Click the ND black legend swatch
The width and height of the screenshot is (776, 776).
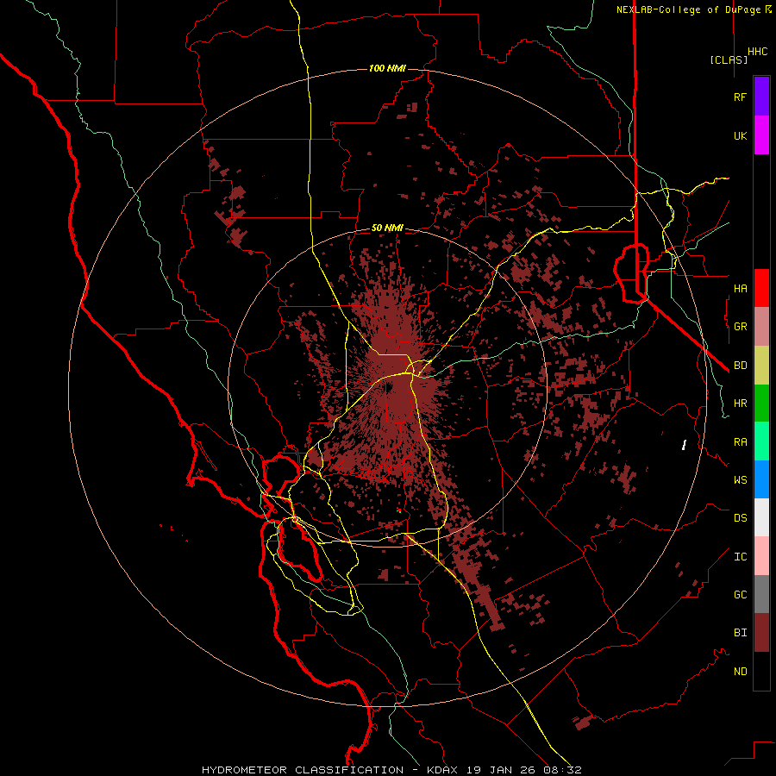coord(761,671)
